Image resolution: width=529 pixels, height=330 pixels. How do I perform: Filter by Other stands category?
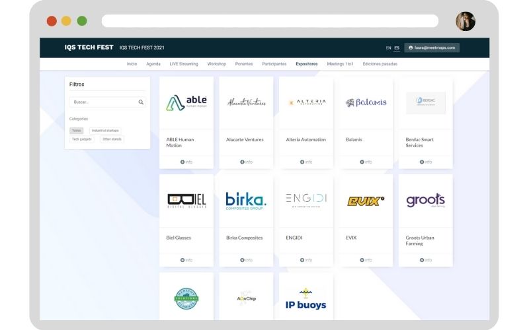point(112,139)
